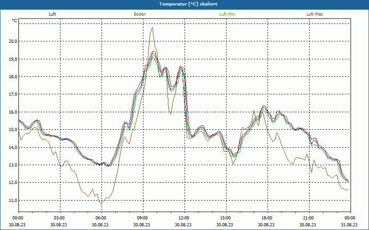Click the 30.08.23 date under 18:00
The width and height of the screenshot is (369, 230).
[x=266, y=224]
